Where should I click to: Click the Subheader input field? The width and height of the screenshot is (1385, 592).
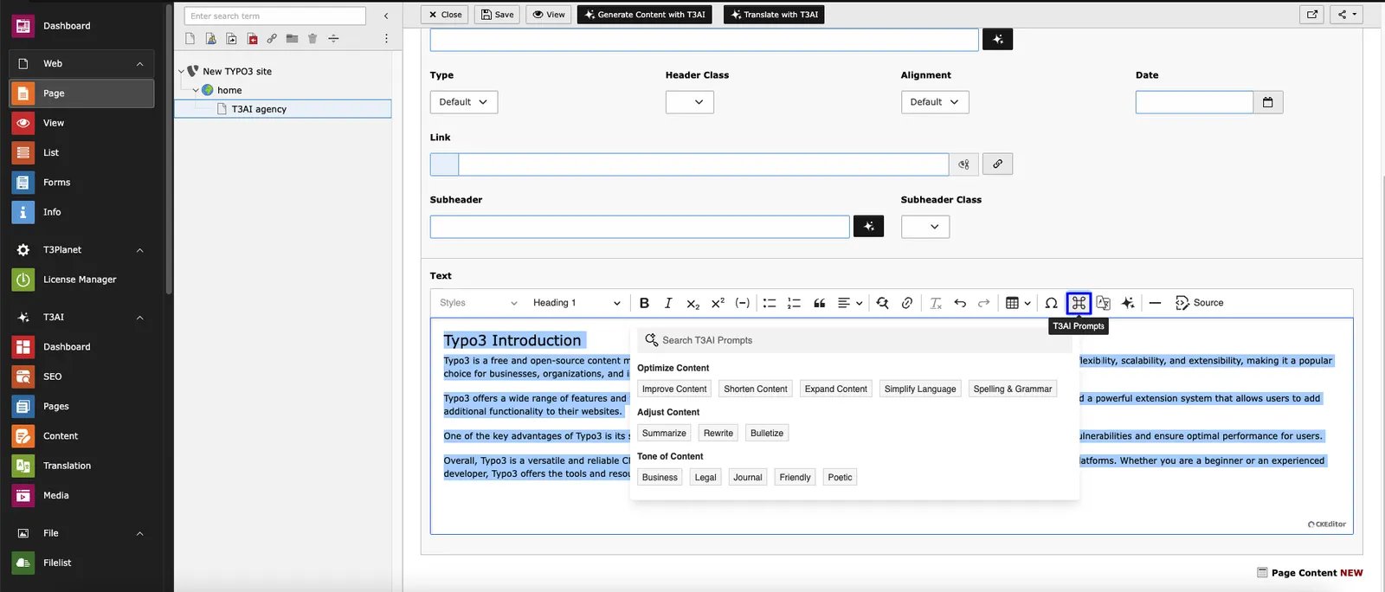click(640, 227)
